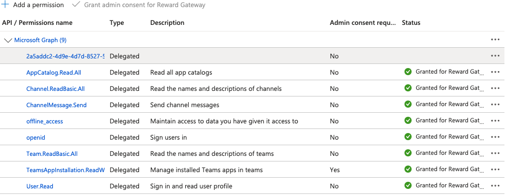Open Channel.ReadBasic.All permission

(55, 89)
